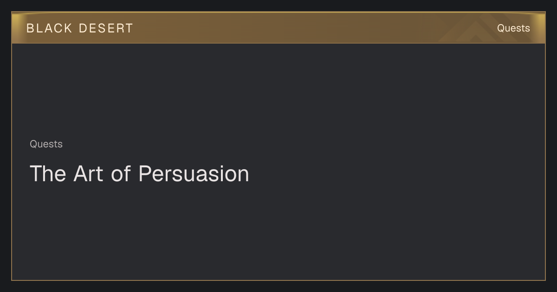Click the gold header banner's empty middle area

tap(278, 28)
